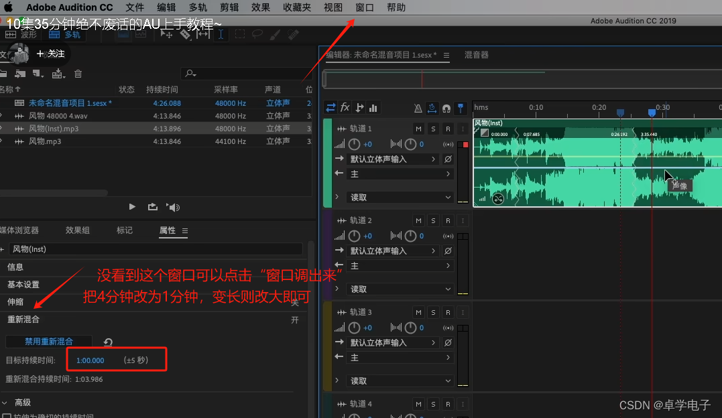
Task: Click the polarity reverse icon on 轨道 2
Action: (x=448, y=251)
